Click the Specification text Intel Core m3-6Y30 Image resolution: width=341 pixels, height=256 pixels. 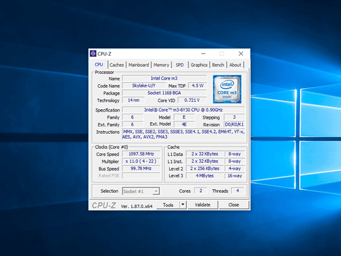point(183,110)
